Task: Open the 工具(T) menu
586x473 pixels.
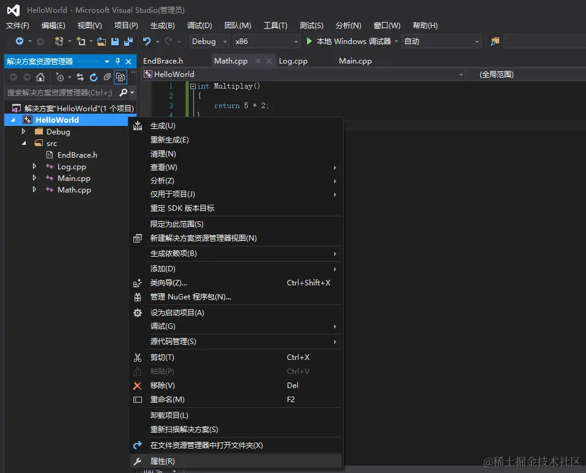Action: click(x=275, y=26)
